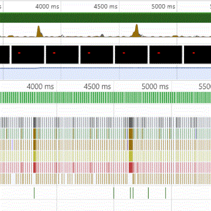Click the green marker just before lower 5000 ms
211x211 pixels.
tap(166, 193)
